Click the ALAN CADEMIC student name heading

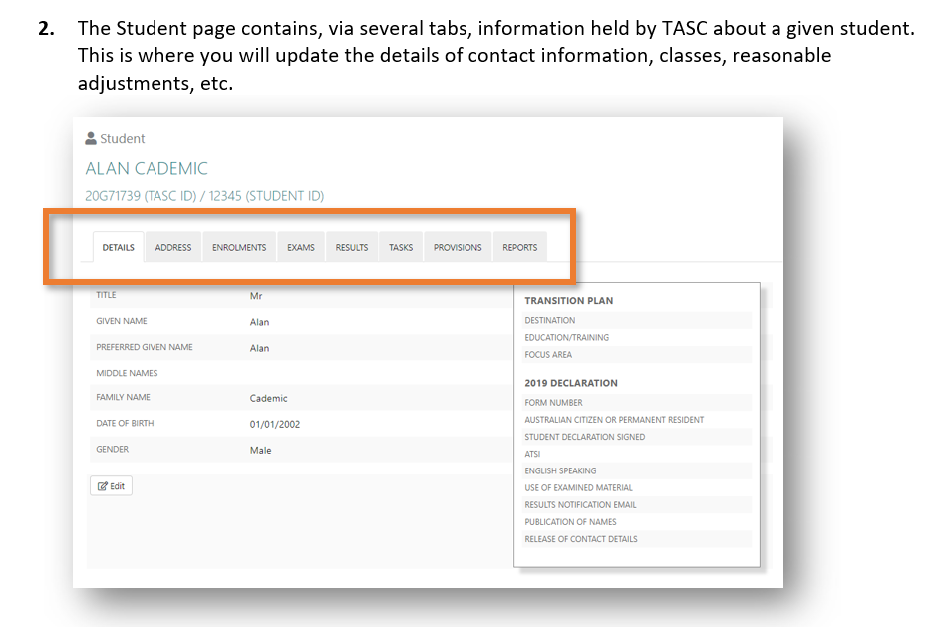[x=147, y=168]
